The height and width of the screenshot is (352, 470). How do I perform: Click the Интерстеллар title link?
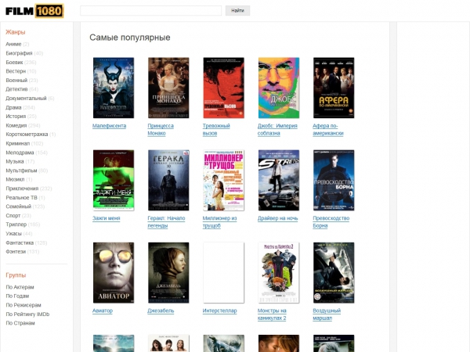[x=219, y=311]
